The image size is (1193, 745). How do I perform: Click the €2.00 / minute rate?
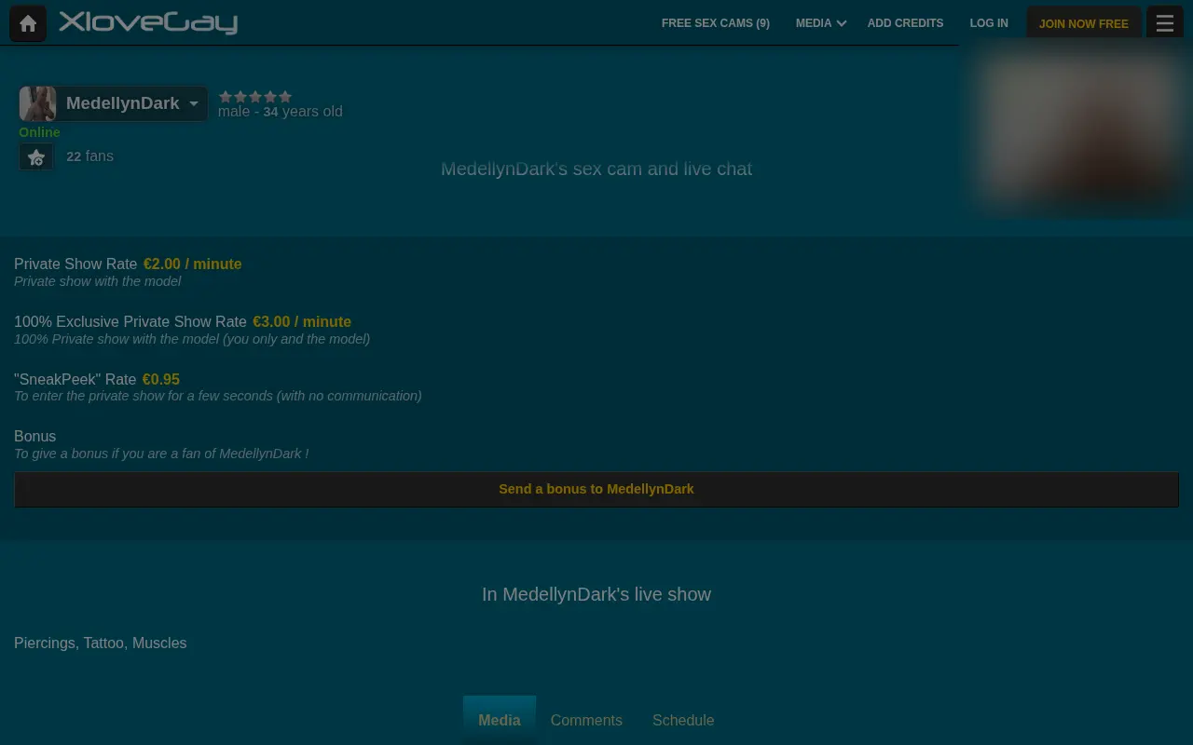193,264
